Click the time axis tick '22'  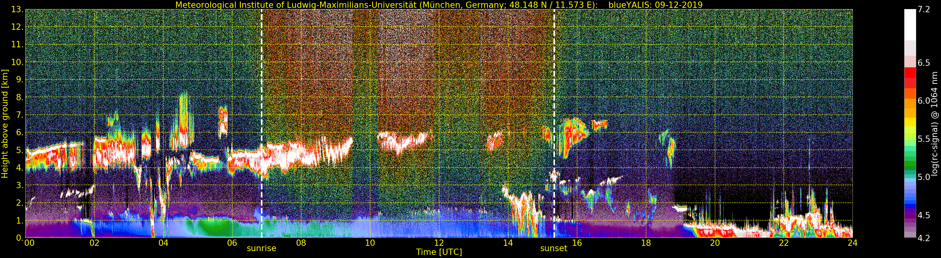coord(784,243)
